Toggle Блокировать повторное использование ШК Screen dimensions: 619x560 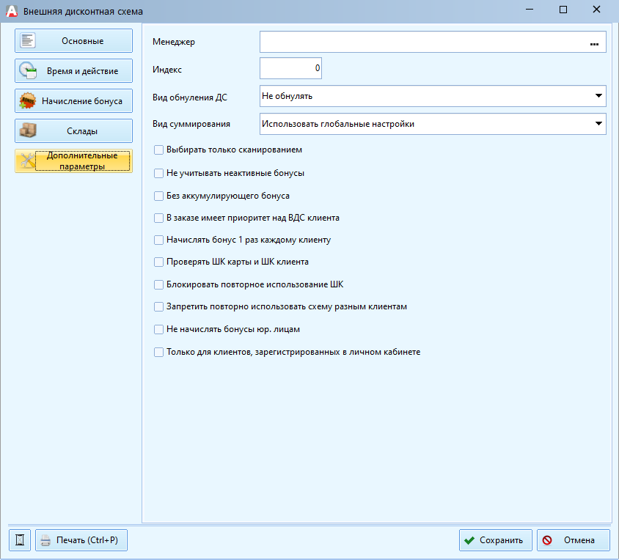(x=158, y=284)
